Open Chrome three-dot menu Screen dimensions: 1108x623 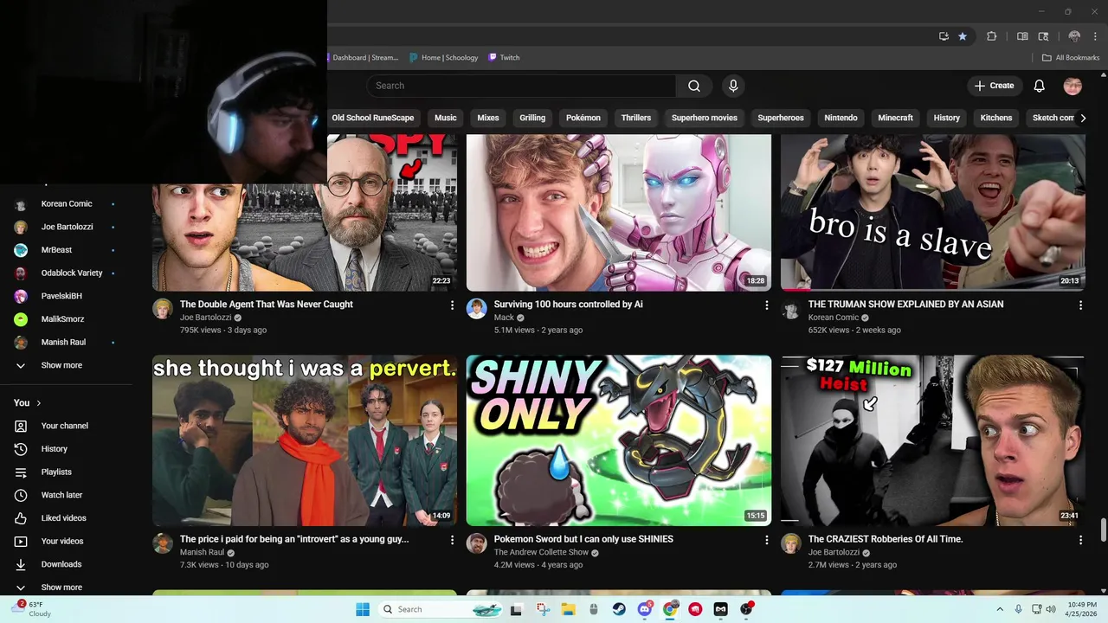click(x=1093, y=36)
